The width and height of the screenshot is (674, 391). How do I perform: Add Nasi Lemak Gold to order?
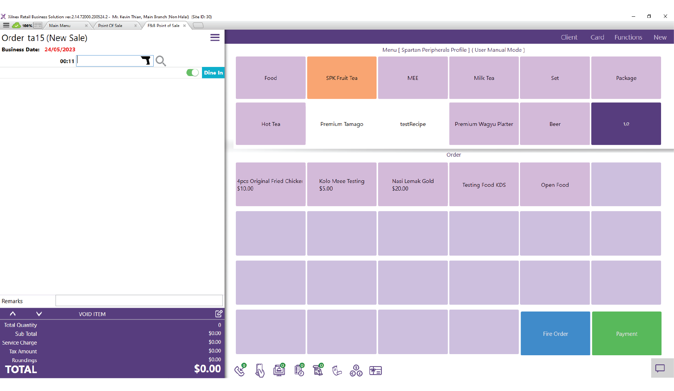(413, 184)
